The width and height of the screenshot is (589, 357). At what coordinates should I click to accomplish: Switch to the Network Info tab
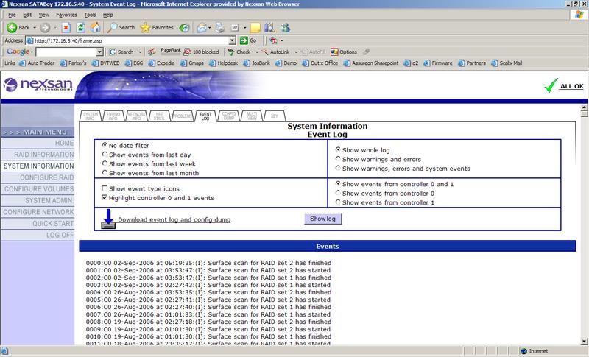coord(136,116)
